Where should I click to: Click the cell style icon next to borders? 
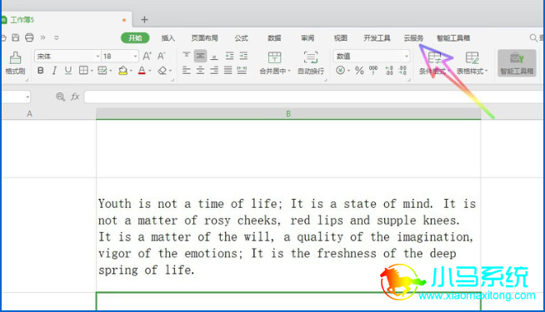pyautogui.click(x=102, y=71)
